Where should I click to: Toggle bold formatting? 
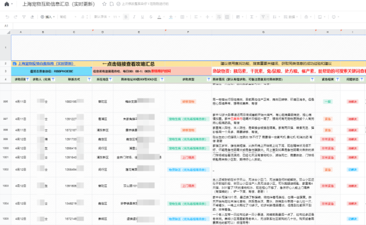pos(126,17)
